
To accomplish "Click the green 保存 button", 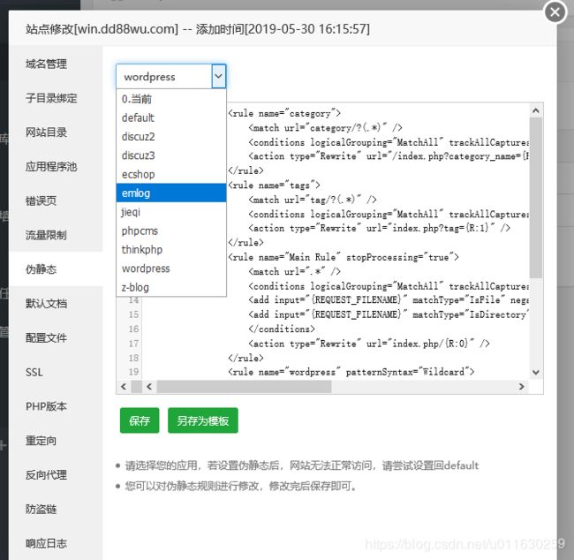I will coord(140,420).
